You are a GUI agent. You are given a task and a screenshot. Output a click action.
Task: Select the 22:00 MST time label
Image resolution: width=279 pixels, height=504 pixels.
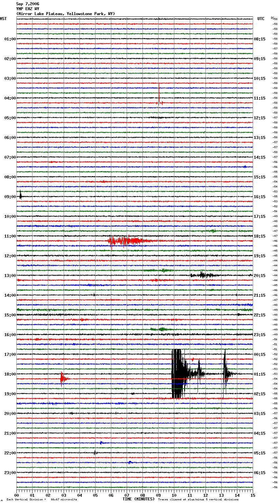[x=10, y=453]
